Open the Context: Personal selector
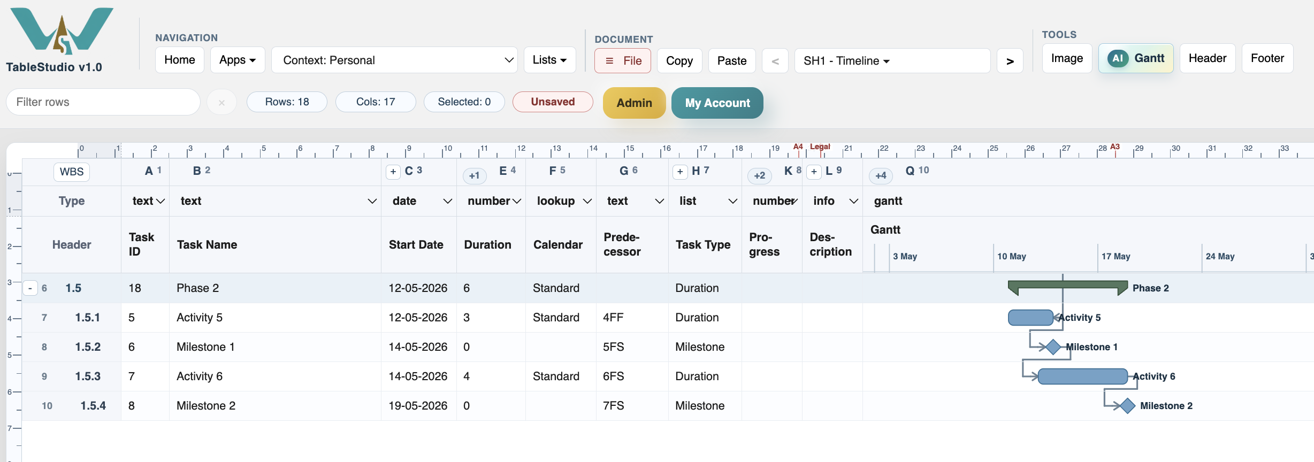The width and height of the screenshot is (1314, 462). coord(394,60)
